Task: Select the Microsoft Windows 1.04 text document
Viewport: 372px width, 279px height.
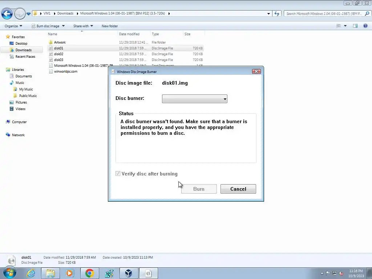Action: click(81, 65)
